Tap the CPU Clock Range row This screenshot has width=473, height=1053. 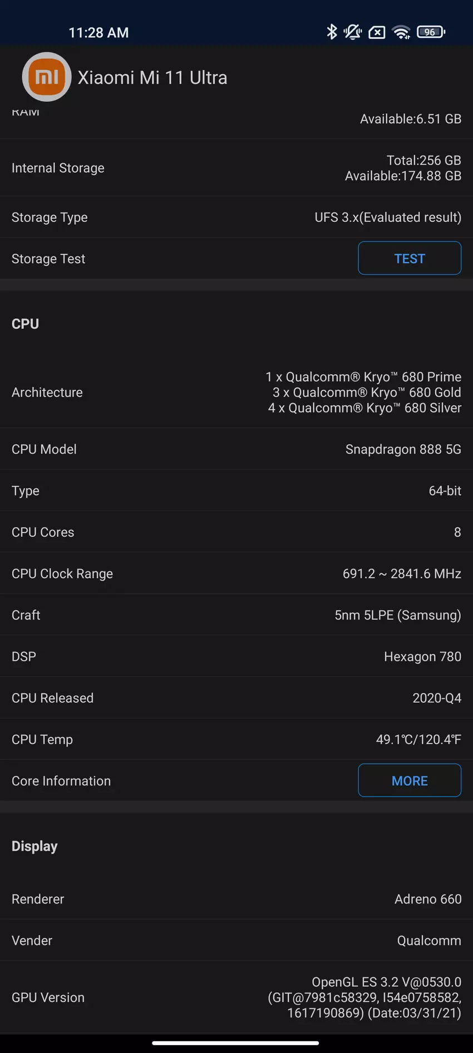237,574
